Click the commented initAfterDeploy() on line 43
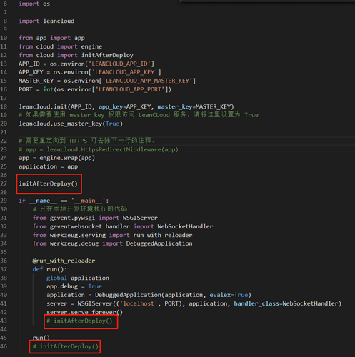This screenshot has height=357, width=355. point(79,321)
